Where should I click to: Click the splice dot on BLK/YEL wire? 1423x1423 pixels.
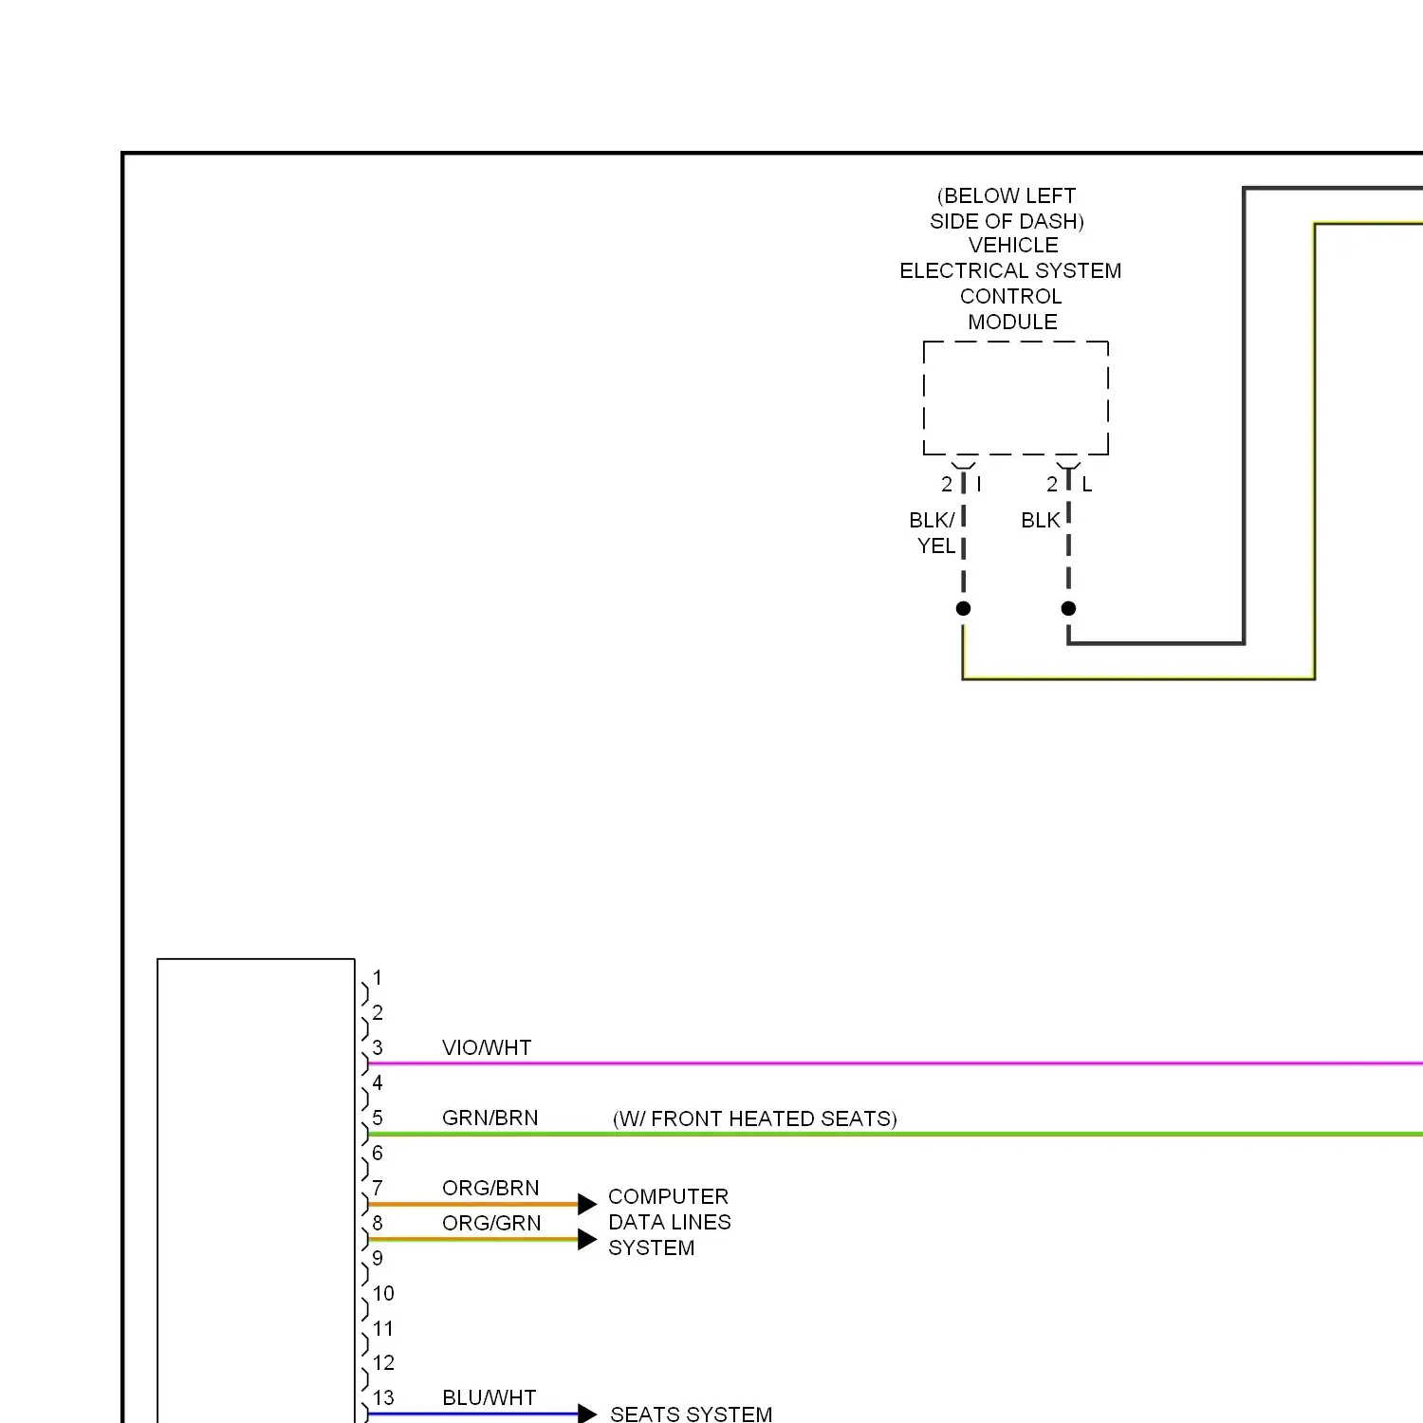pos(964,609)
